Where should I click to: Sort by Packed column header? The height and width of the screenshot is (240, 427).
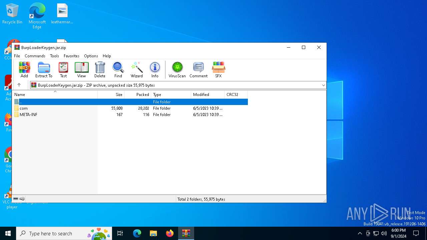click(138, 95)
